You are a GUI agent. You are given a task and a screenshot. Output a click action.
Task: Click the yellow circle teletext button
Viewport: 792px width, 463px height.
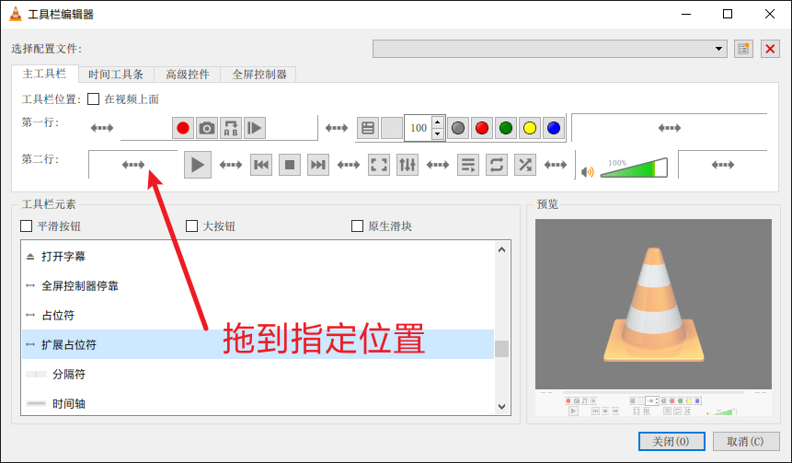529,128
